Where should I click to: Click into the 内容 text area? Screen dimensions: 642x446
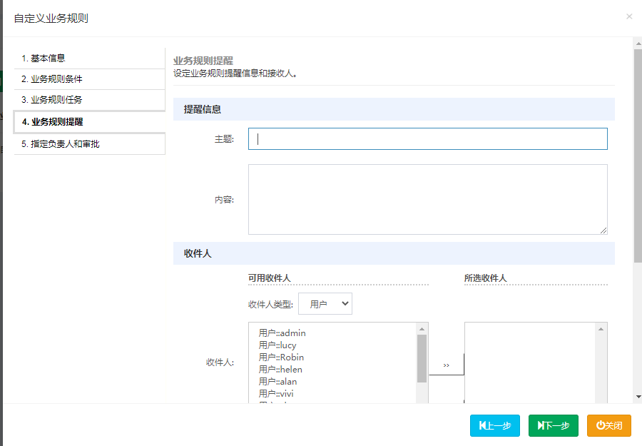pos(427,199)
